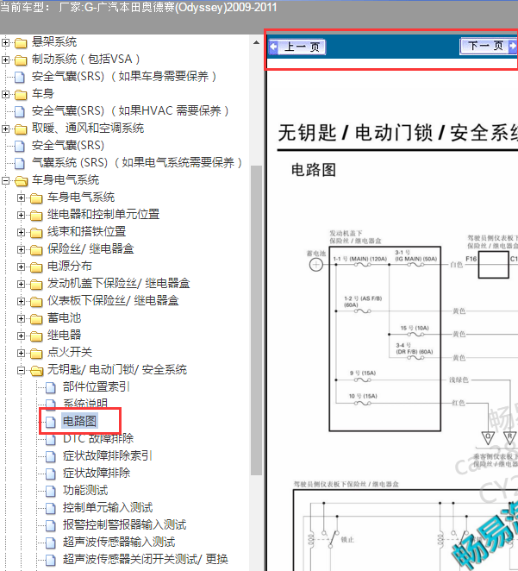Click the document icon beside 部件位置索引
This screenshot has height=571, width=518.
[51, 387]
